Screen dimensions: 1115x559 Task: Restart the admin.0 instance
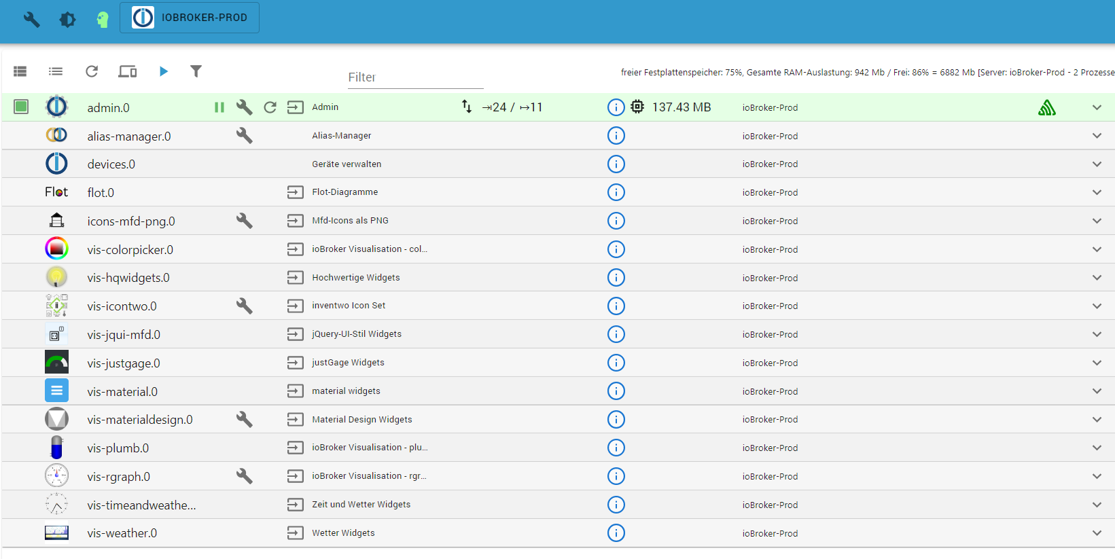tap(270, 107)
